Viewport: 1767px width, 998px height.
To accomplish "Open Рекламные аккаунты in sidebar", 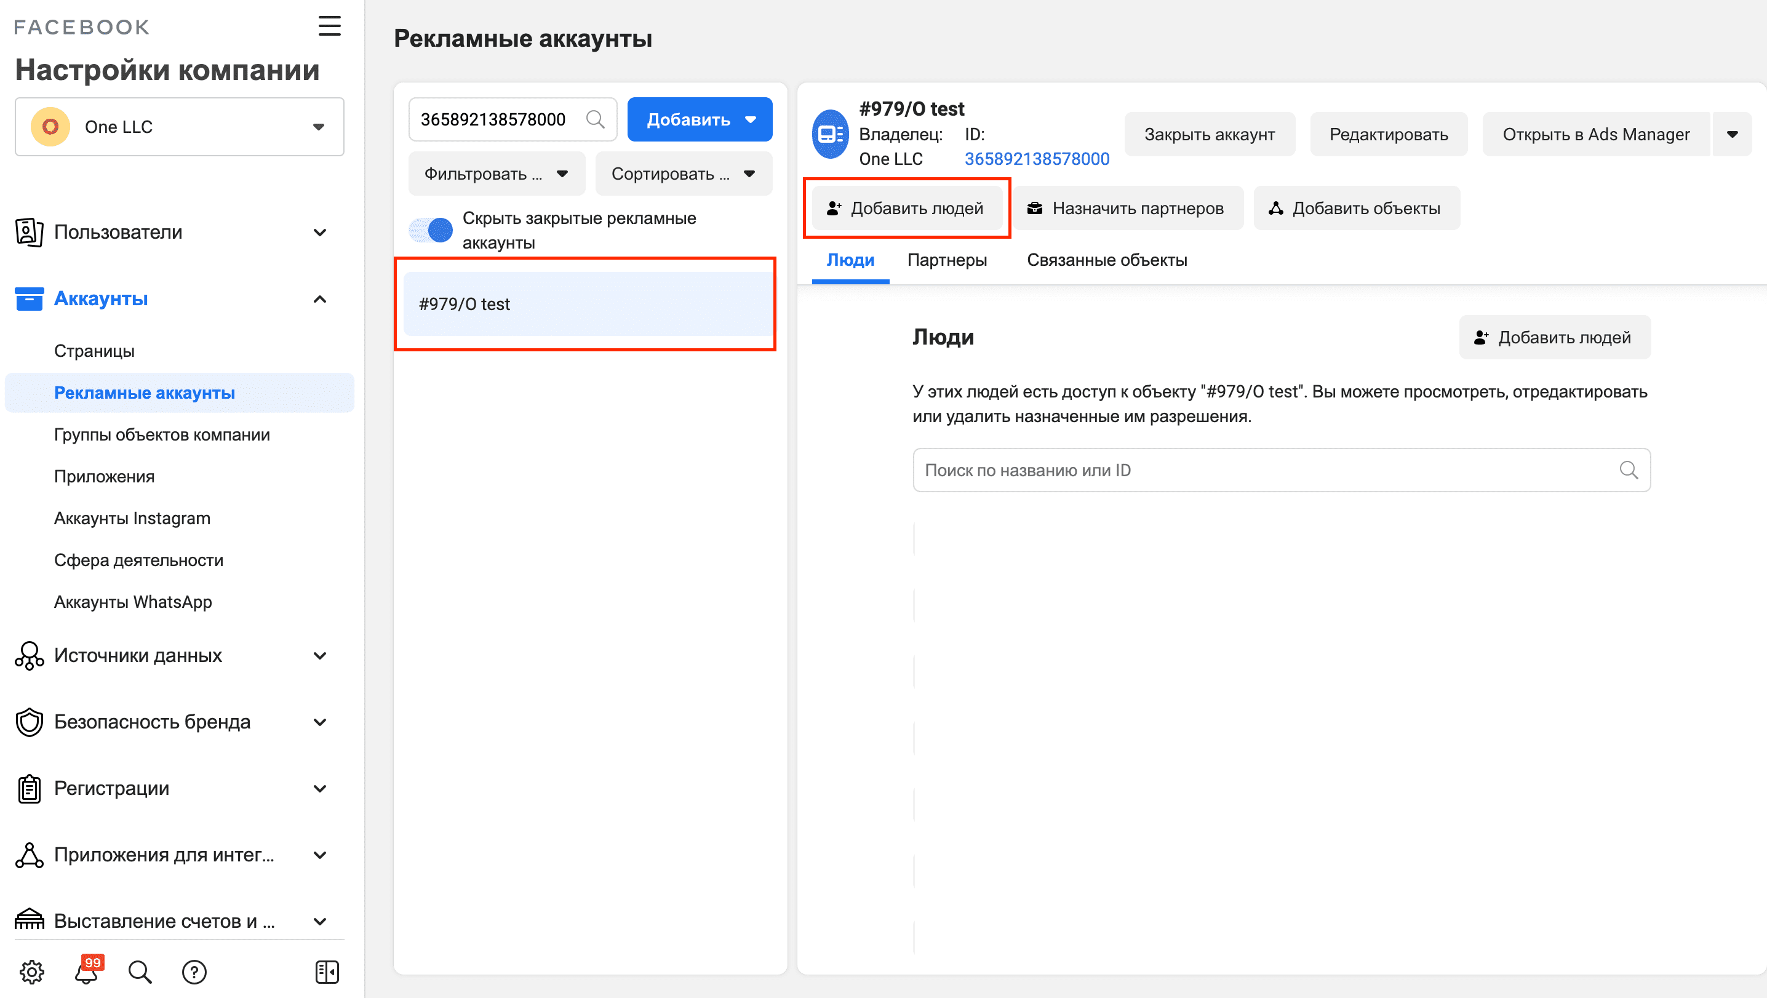I will [180, 393].
